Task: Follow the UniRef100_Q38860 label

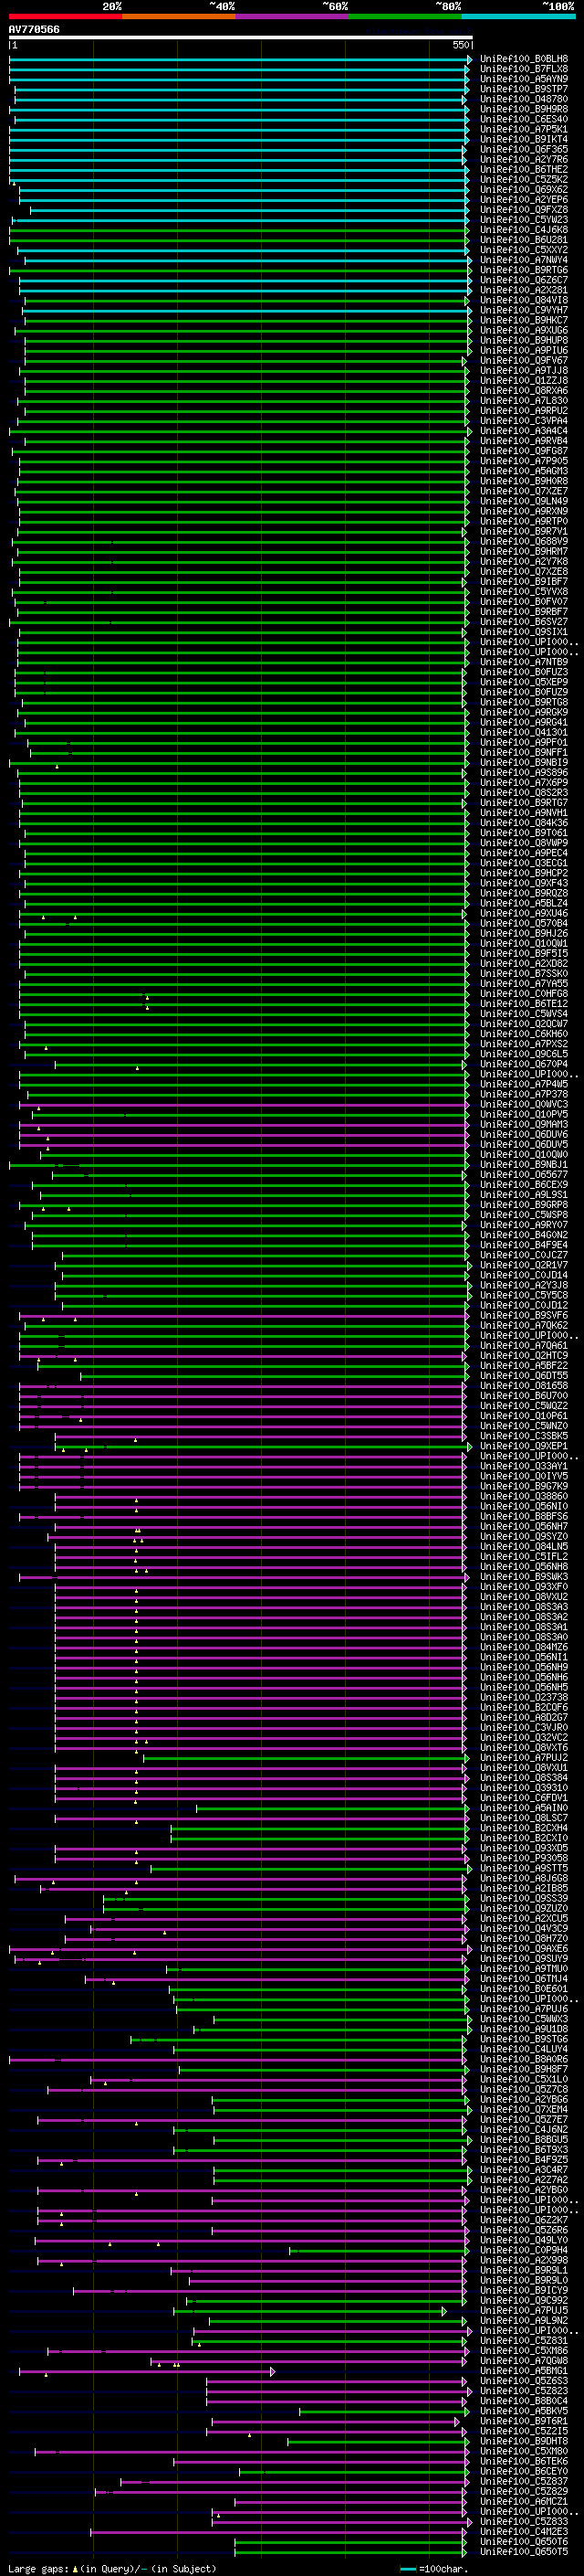Action: click(523, 1496)
